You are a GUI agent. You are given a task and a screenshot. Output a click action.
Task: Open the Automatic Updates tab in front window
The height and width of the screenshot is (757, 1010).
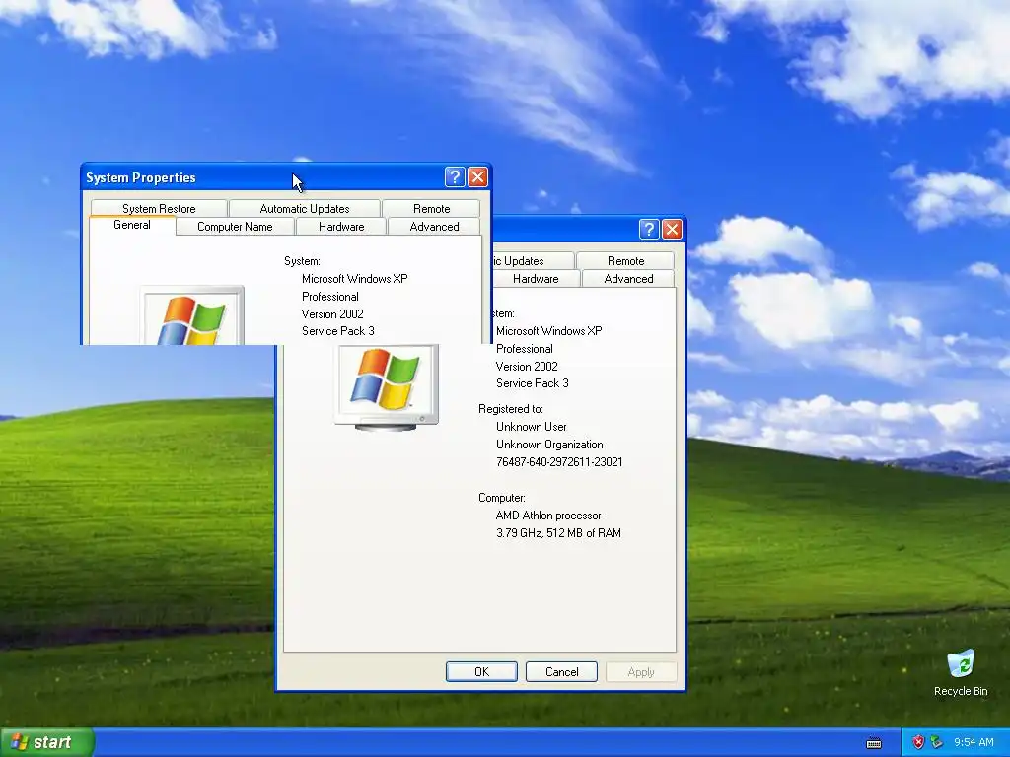point(304,209)
